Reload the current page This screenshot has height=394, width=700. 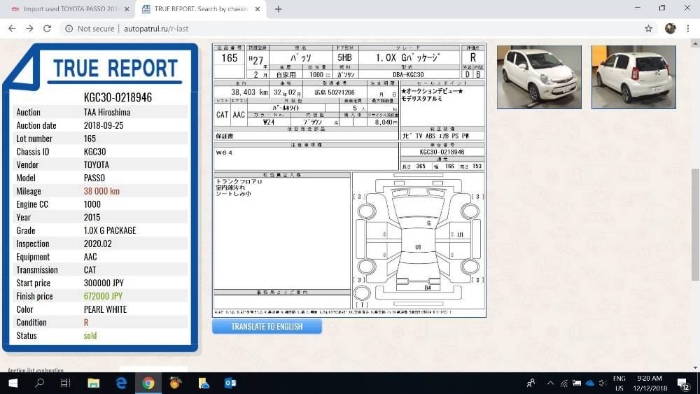pos(47,29)
